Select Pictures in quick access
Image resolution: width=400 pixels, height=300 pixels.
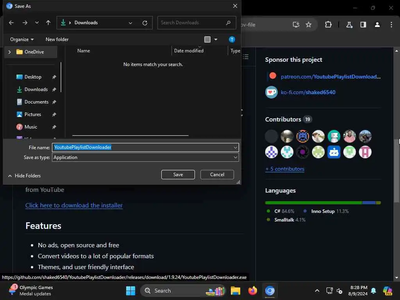(x=32, y=114)
